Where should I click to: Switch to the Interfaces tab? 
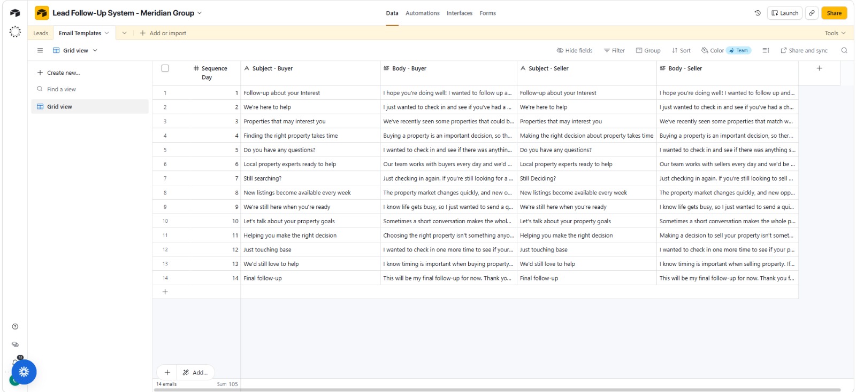point(460,13)
